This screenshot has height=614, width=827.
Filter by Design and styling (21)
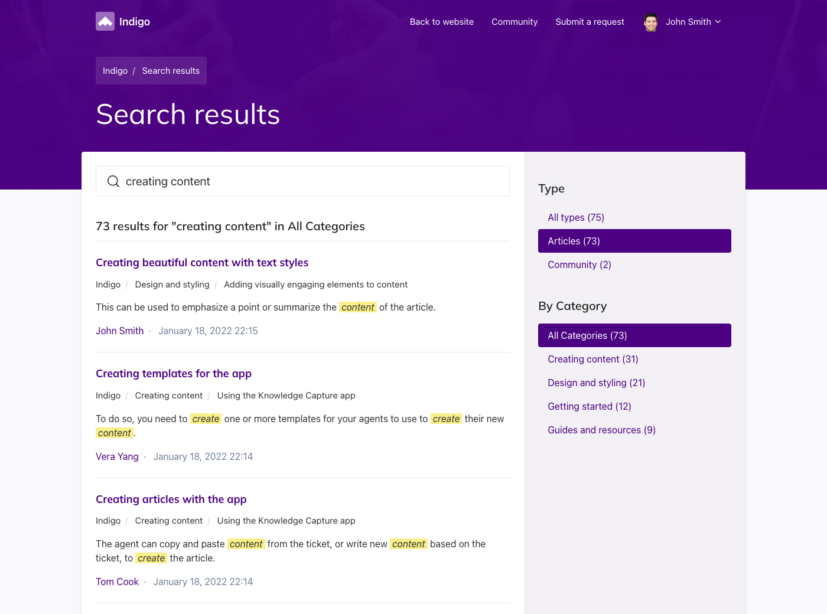(597, 383)
